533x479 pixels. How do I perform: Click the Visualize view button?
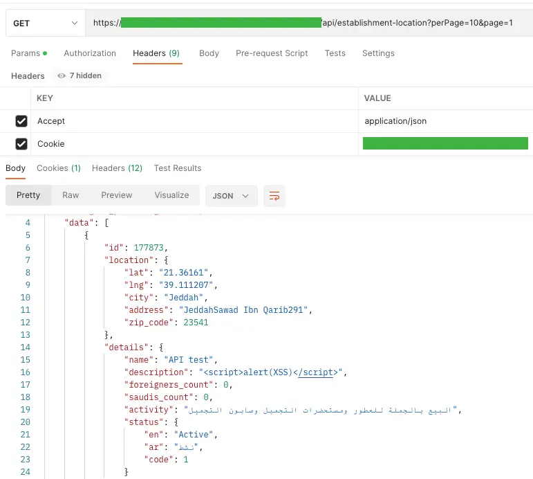(171, 195)
